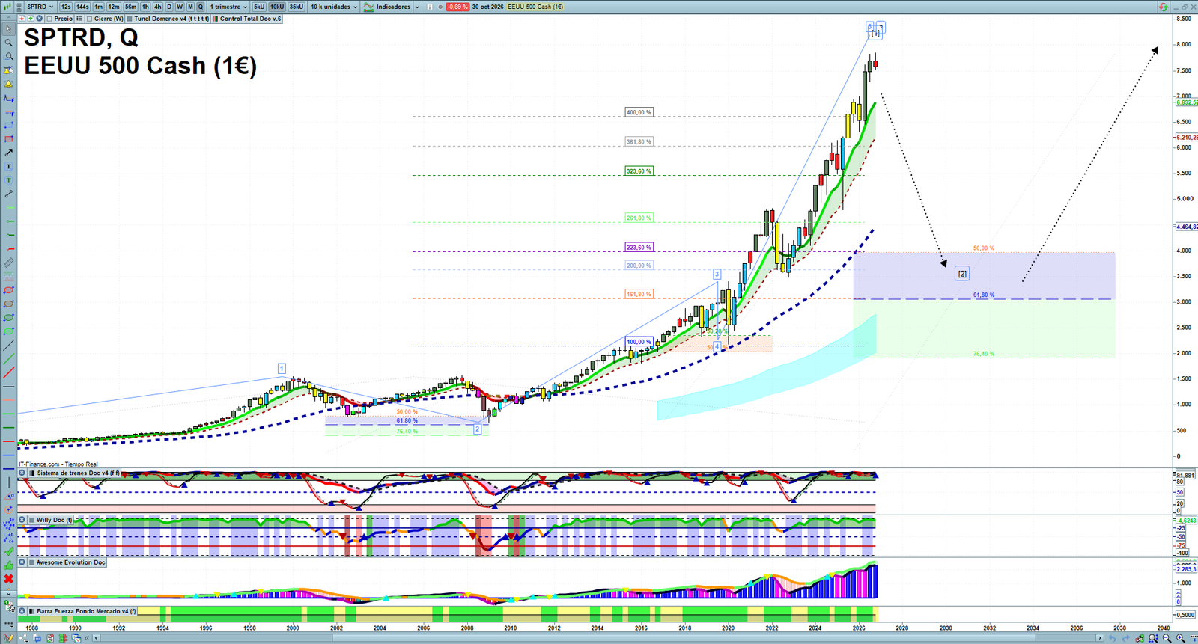Click the 35kU units button
The height and width of the screenshot is (644, 1198).
[x=297, y=7]
